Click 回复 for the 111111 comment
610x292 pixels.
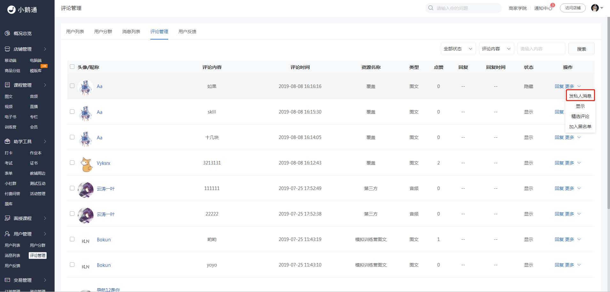559,188
